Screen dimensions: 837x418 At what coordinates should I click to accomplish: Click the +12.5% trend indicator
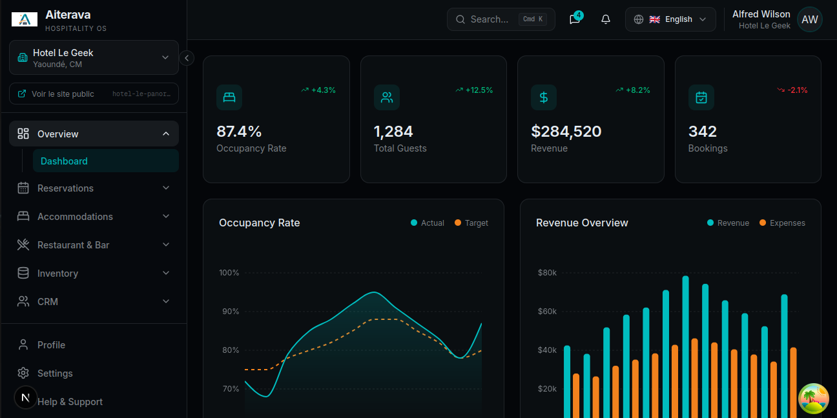pyautogui.click(x=474, y=90)
